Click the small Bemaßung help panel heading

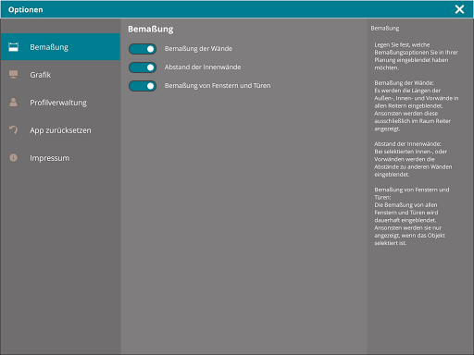coord(385,29)
